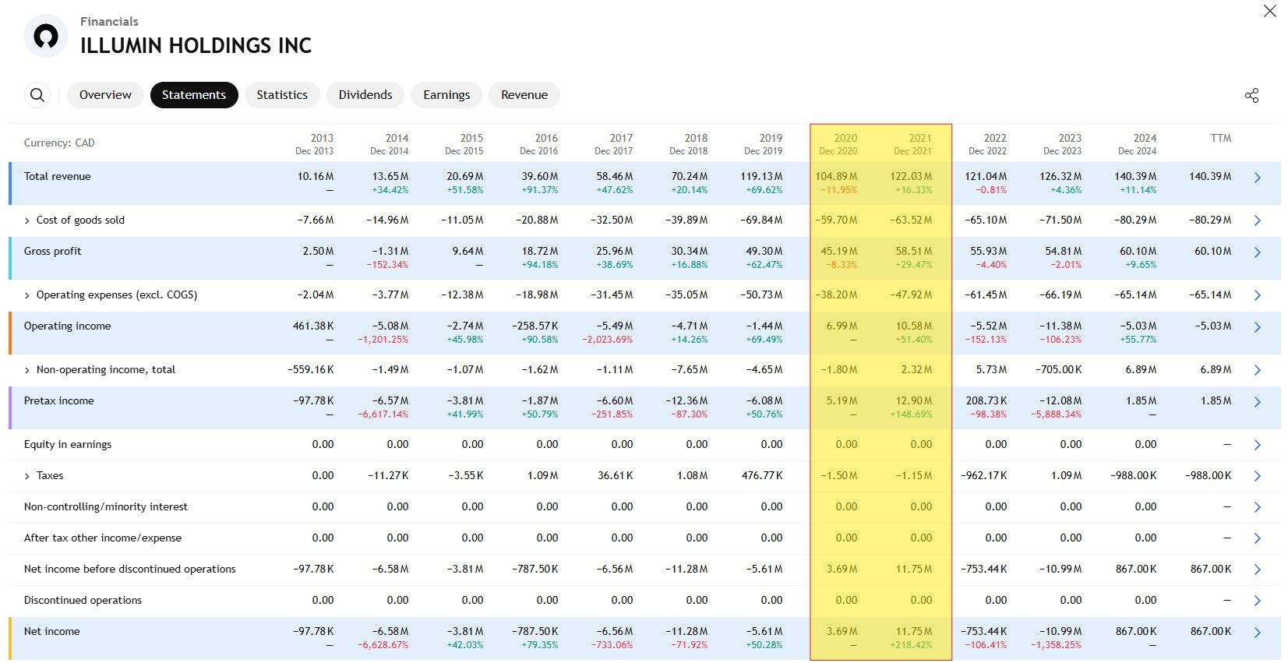Expand Cost of goods sold breakdown

coord(27,220)
